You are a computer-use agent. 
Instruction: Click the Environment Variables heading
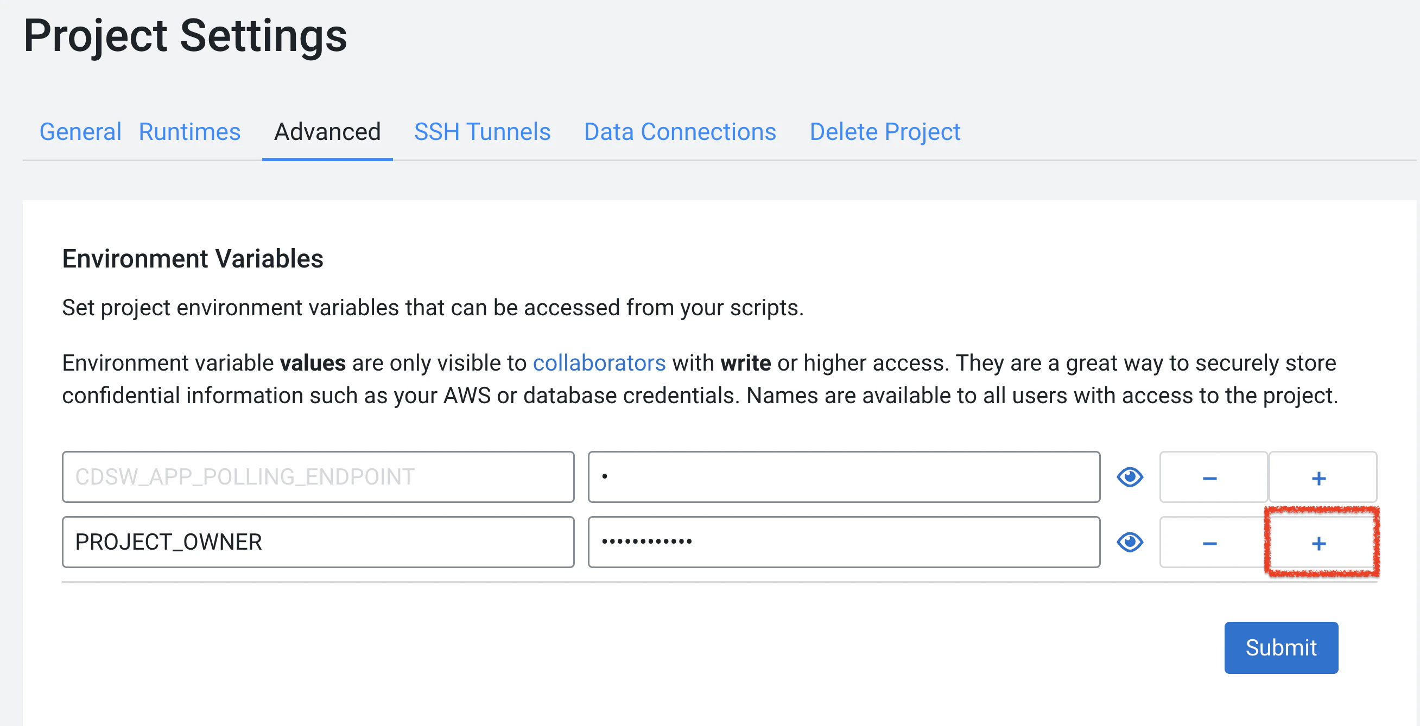[x=192, y=259]
